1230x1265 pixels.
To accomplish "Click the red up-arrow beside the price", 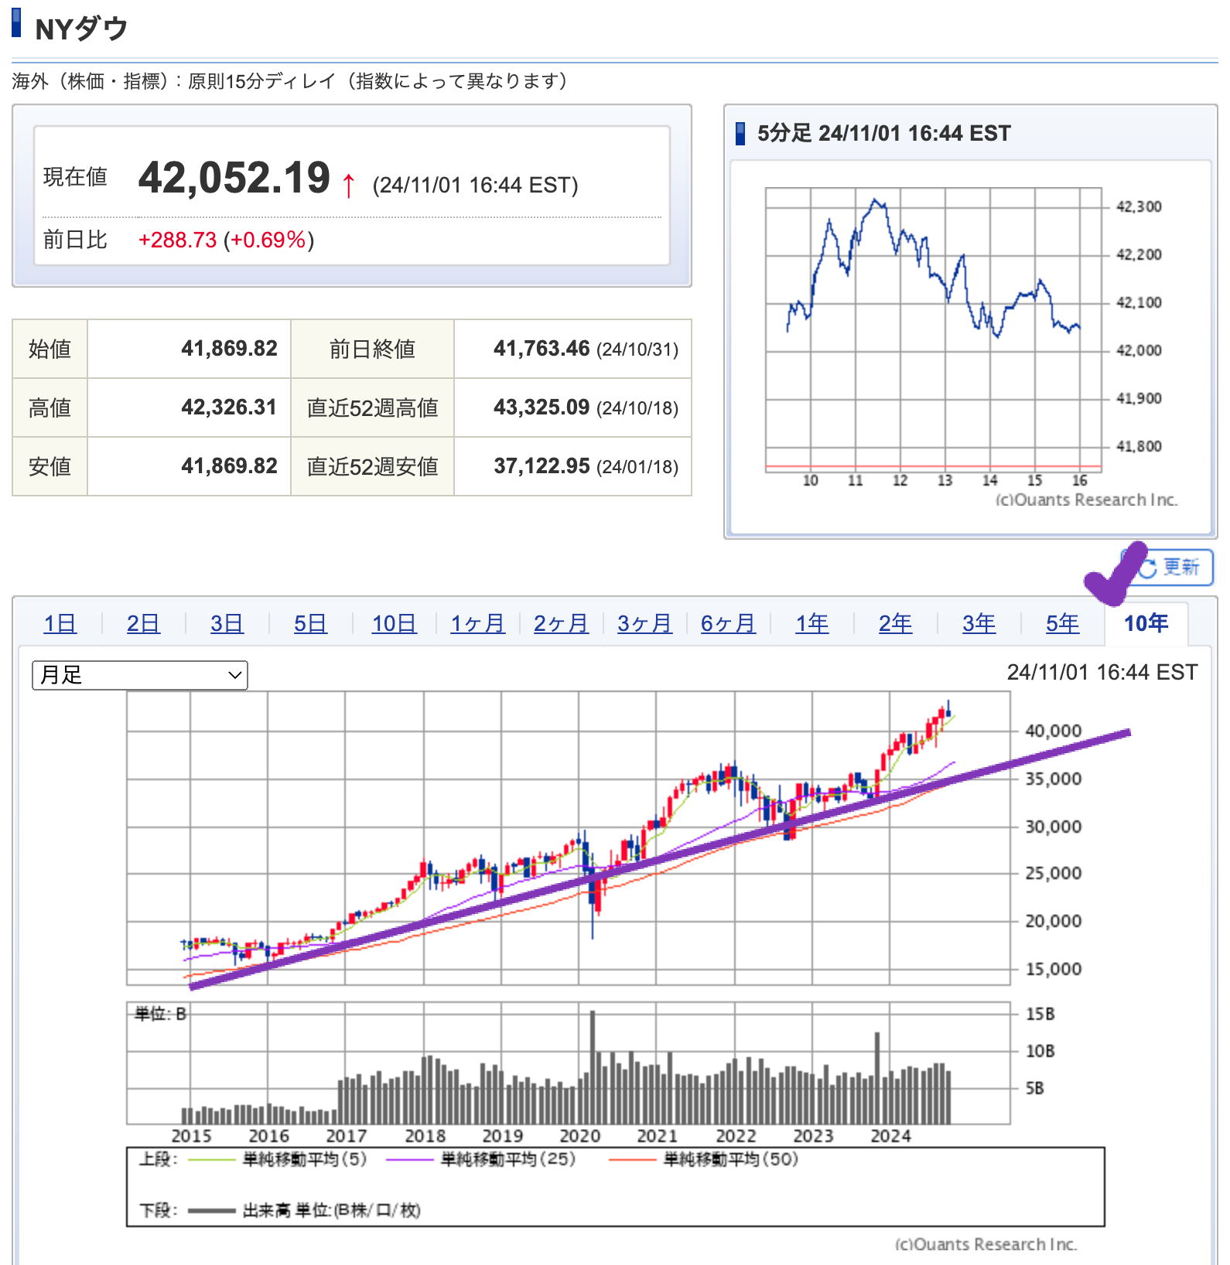I will coord(349,186).
